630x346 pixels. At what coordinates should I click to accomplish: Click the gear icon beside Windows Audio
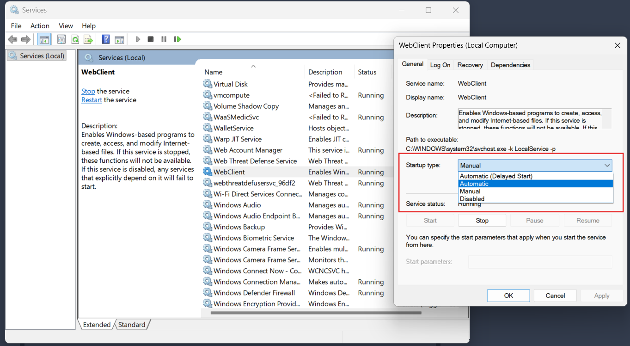(208, 205)
